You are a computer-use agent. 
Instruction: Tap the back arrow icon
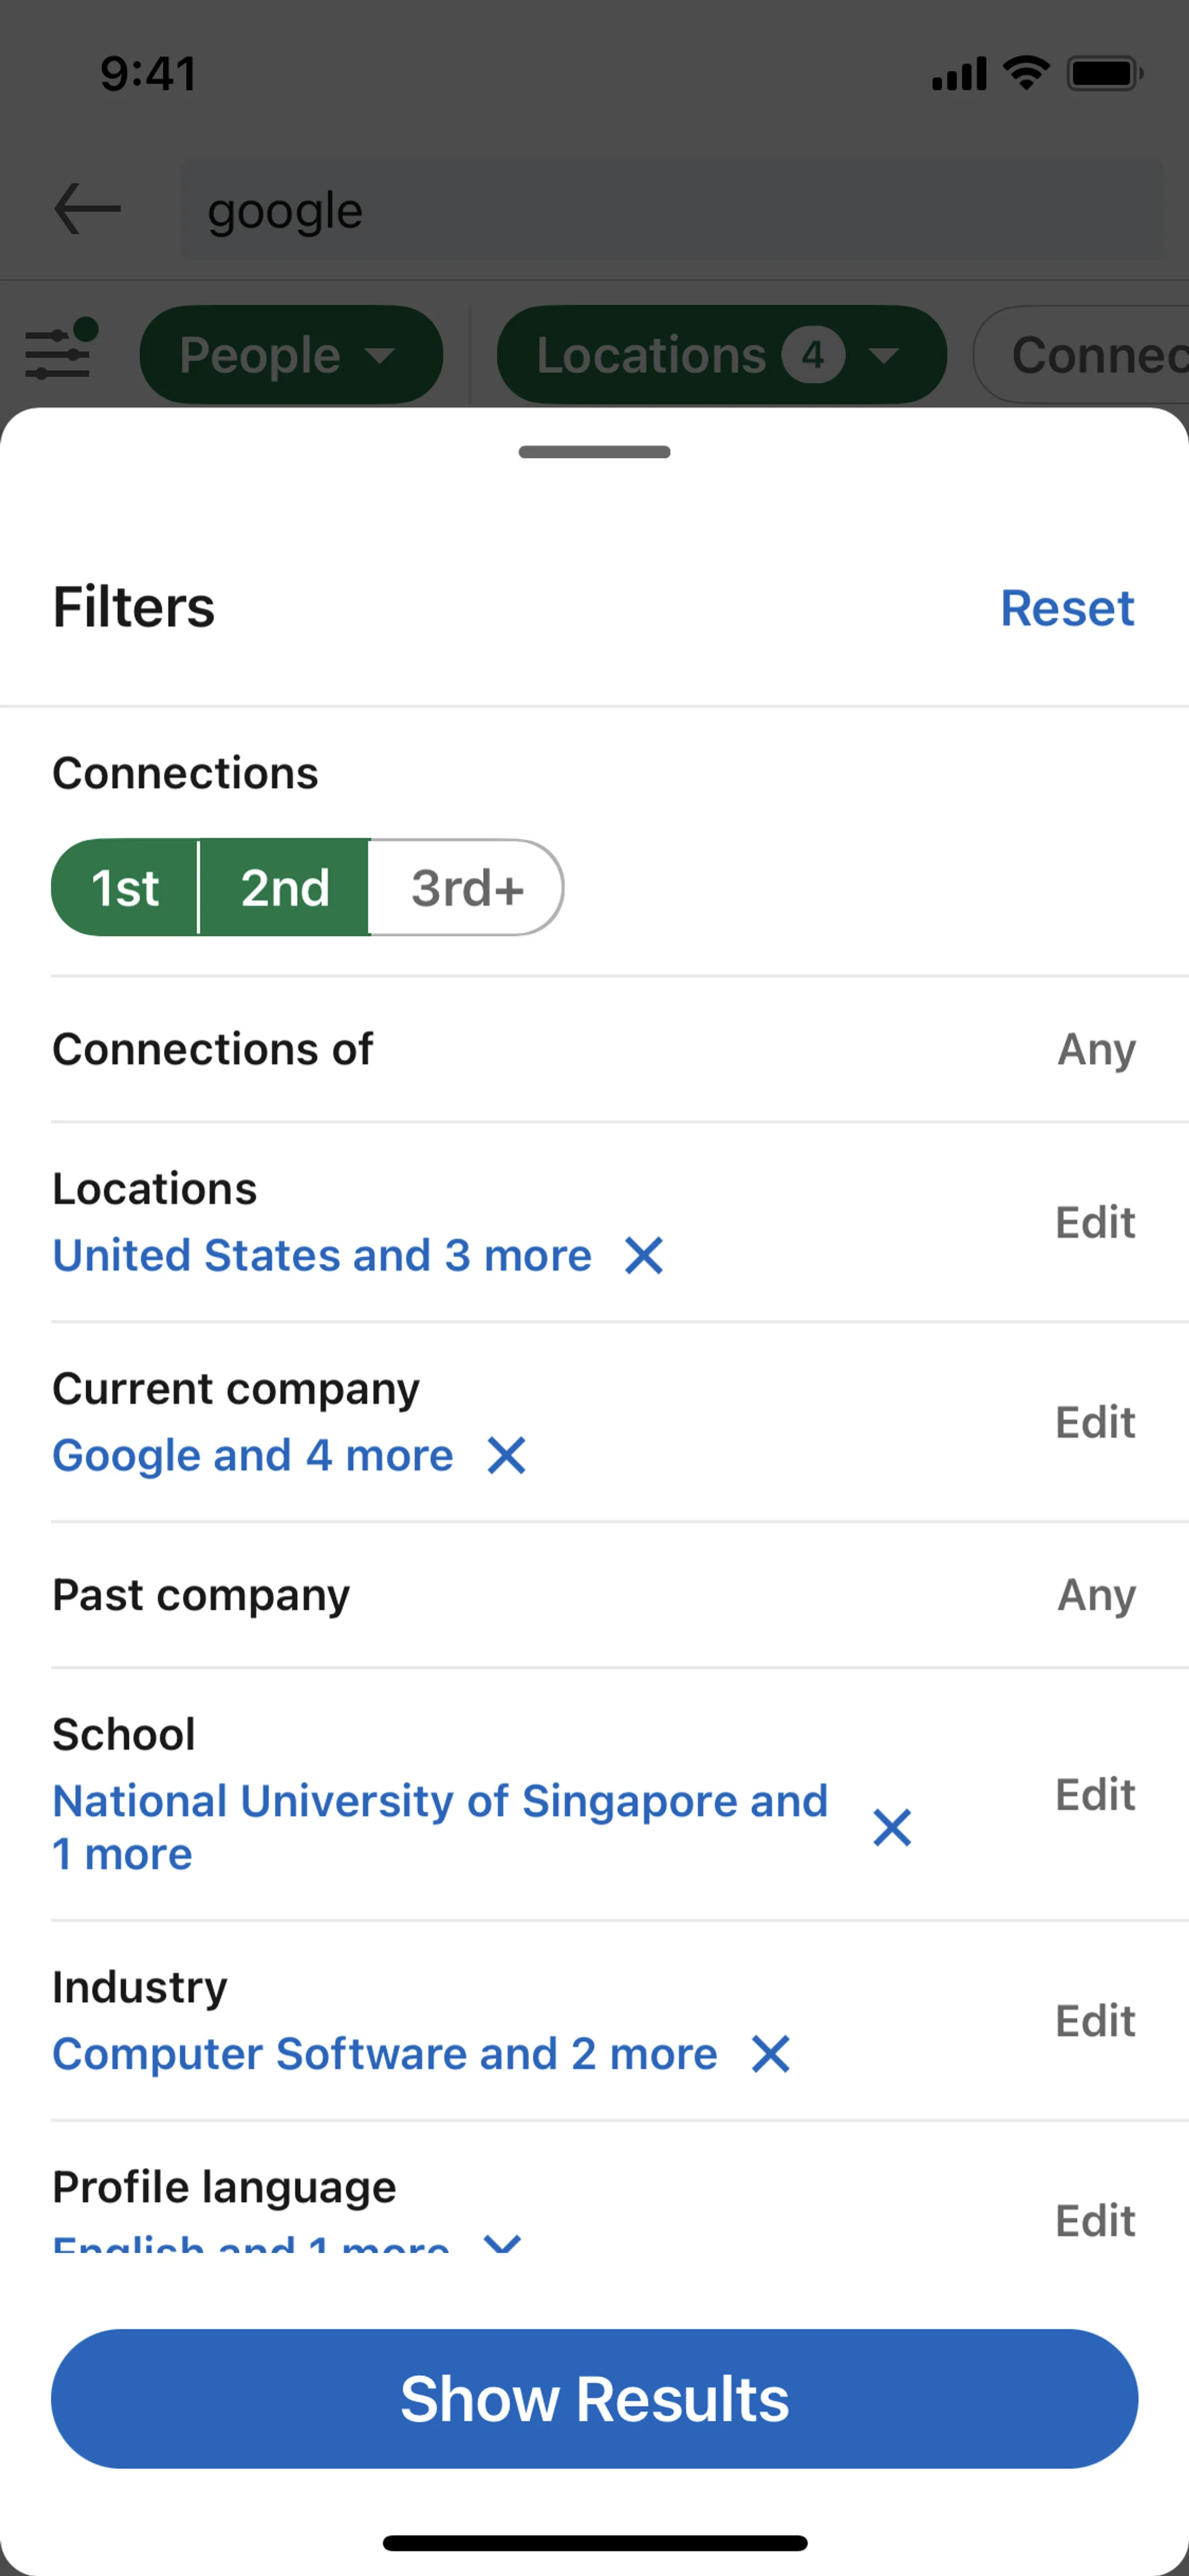[x=88, y=209]
